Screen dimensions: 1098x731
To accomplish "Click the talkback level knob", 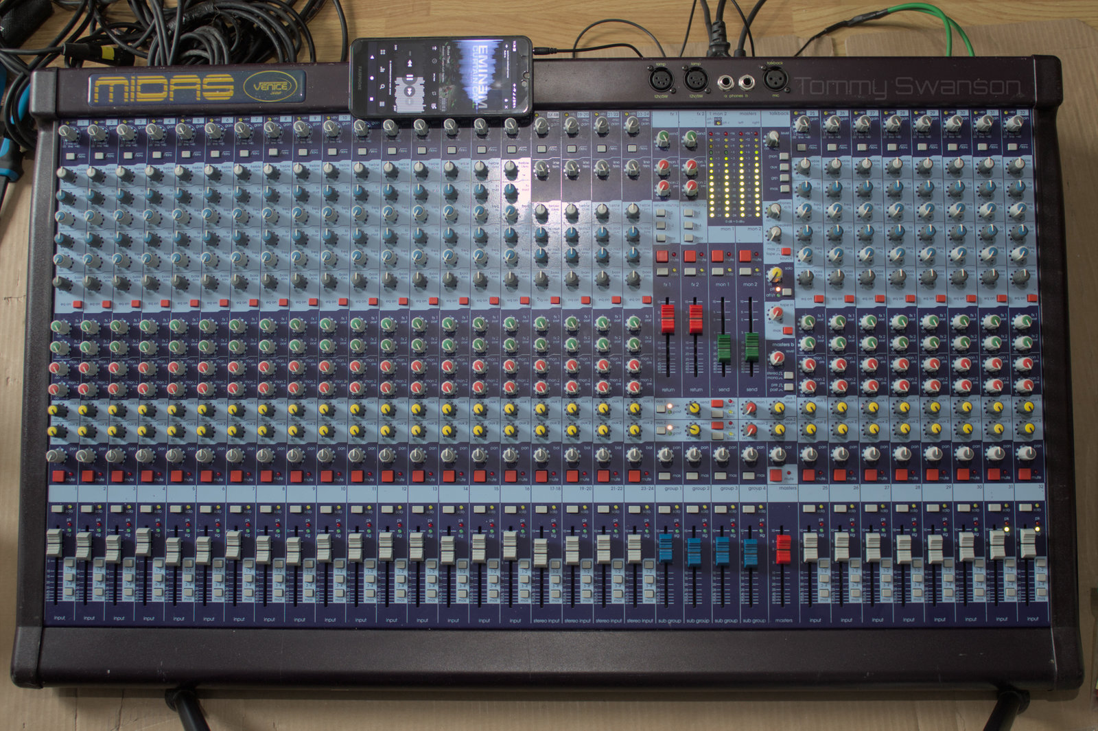I will [773, 139].
